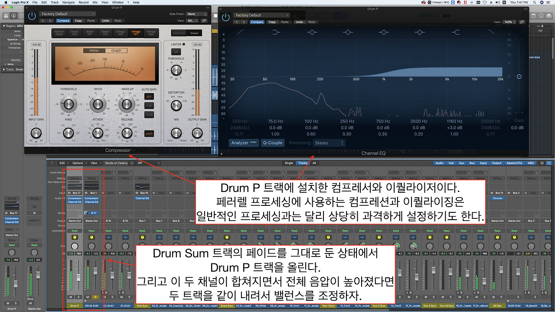Open the mixer Edit menu
555x312 pixels.
[x=63, y=163]
